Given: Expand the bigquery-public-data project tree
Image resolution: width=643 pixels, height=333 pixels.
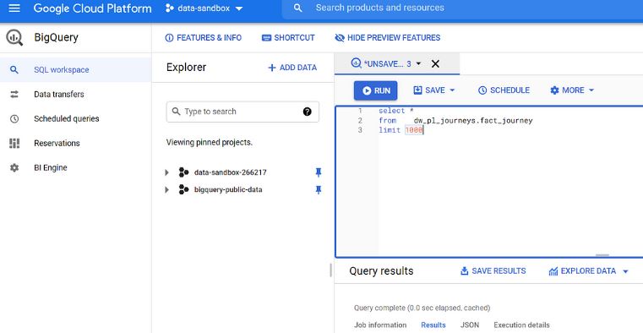Looking at the screenshot, I should click(167, 190).
